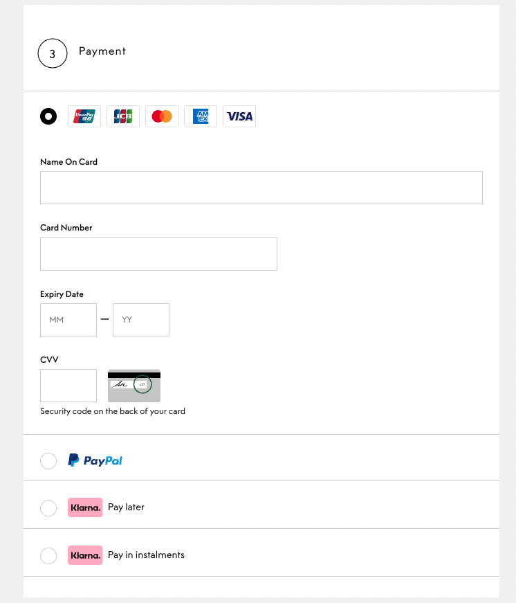Click the Mastercard logo icon
Screen dimensions: 516x603
pyautogui.click(x=162, y=116)
